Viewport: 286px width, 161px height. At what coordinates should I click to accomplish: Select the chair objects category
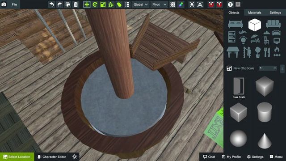click(266, 40)
